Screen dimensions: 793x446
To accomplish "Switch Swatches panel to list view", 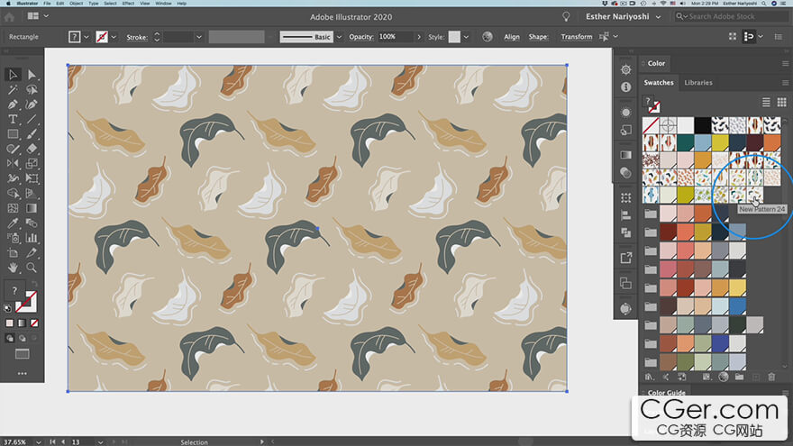I will 766,102.
